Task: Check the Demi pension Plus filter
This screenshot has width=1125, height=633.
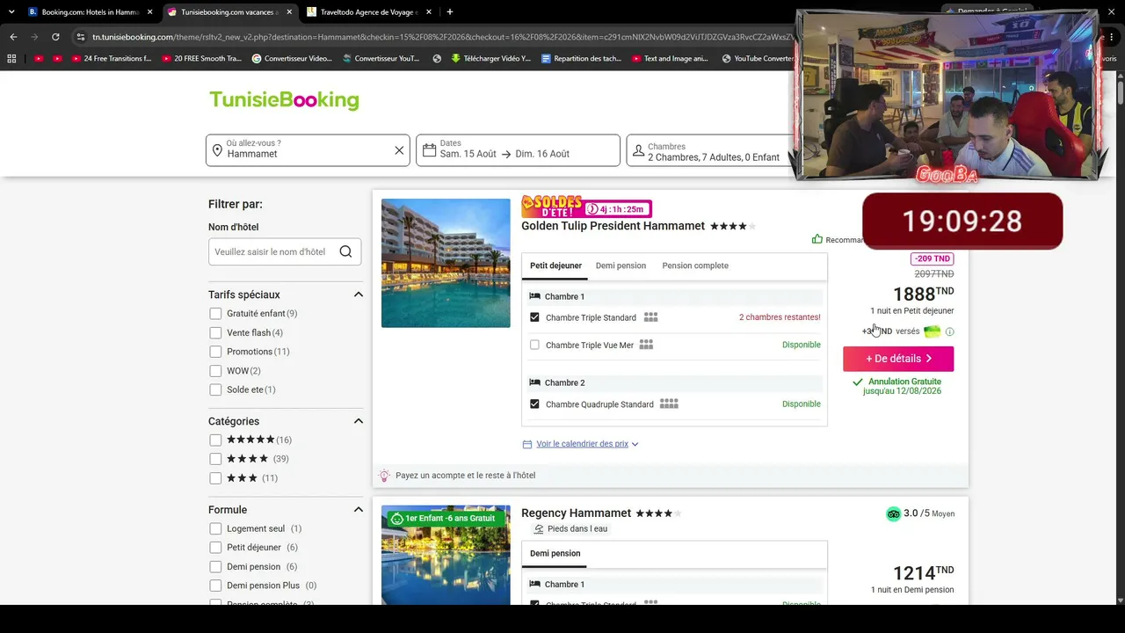Action: coord(215,586)
